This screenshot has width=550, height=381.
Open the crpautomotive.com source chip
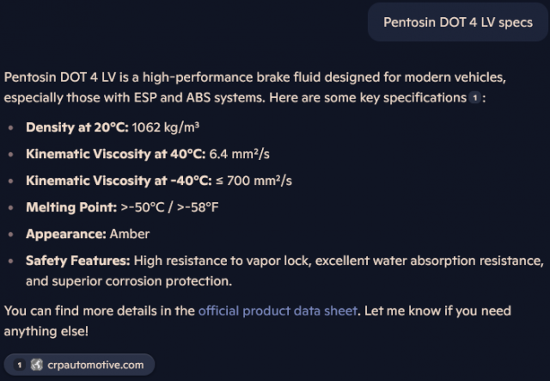79,365
